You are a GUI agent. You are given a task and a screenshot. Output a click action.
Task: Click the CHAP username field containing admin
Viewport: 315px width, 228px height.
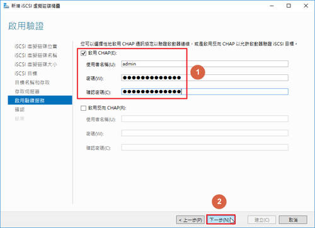205,64
